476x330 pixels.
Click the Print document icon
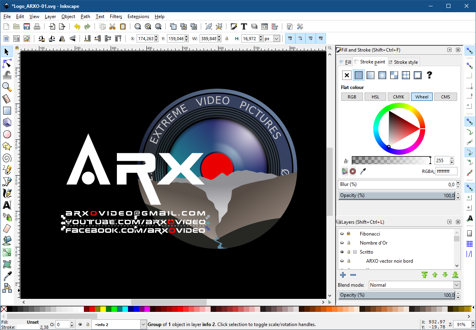tap(37, 26)
